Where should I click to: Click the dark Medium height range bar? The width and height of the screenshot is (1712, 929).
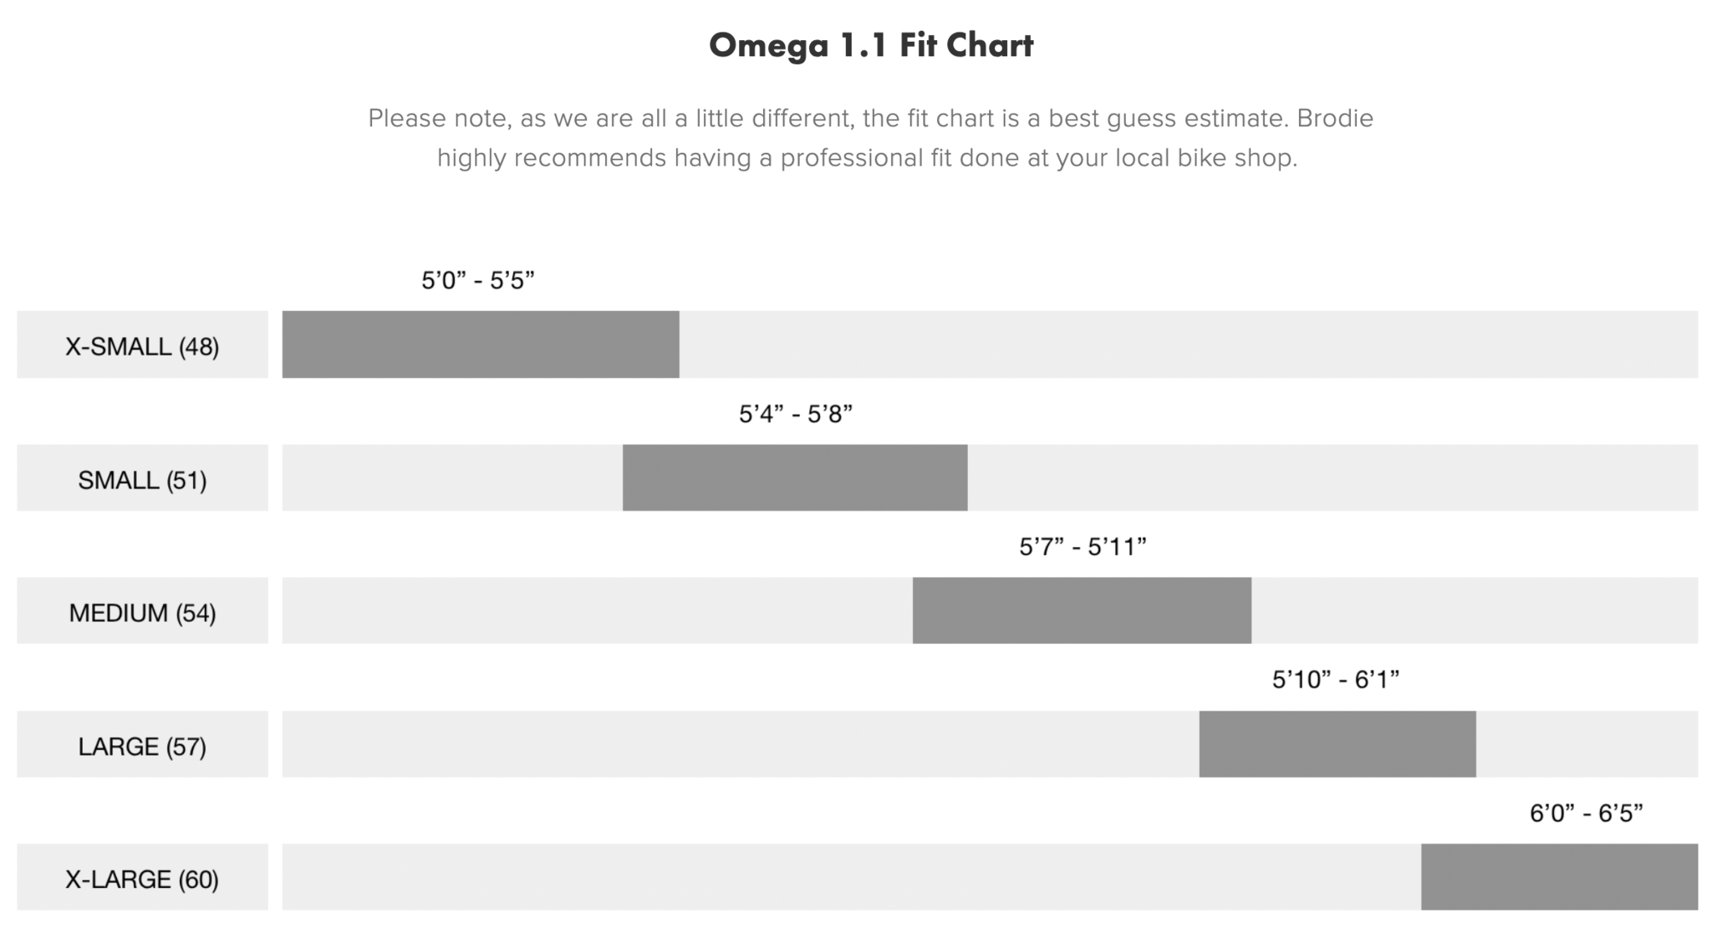coord(1082,610)
